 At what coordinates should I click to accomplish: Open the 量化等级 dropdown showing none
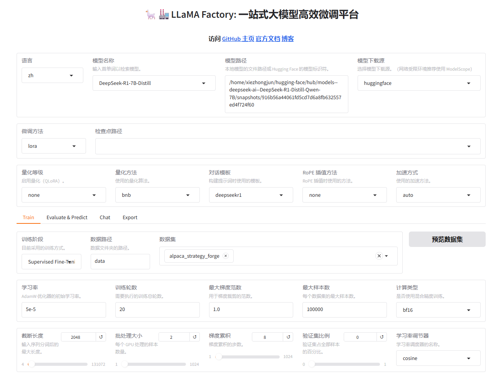click(x=64, y=195)
